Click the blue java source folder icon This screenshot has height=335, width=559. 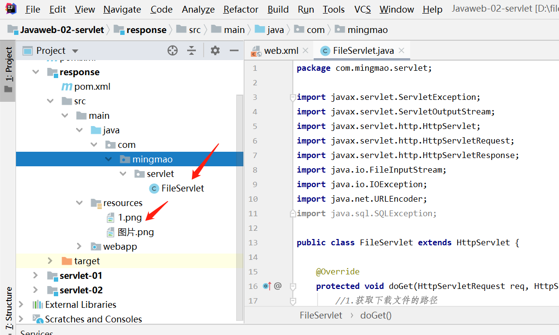tap(96, 130)
